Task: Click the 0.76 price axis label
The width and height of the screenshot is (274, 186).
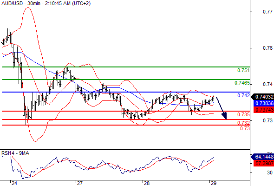Action: point(267,48)
